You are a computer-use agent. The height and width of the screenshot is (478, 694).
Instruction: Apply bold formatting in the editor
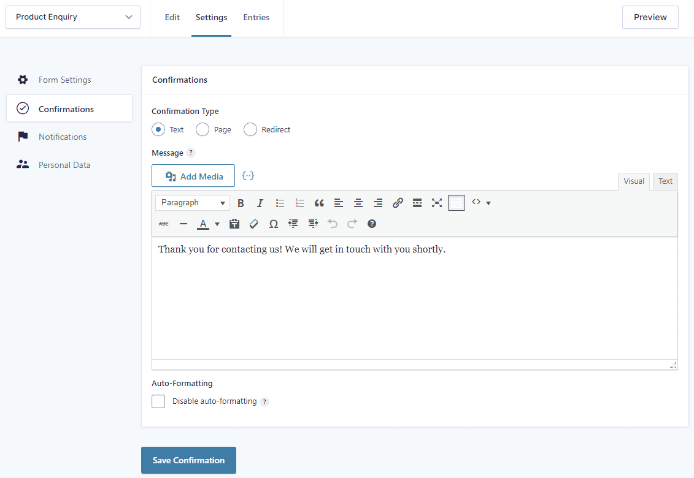[241, 202]
